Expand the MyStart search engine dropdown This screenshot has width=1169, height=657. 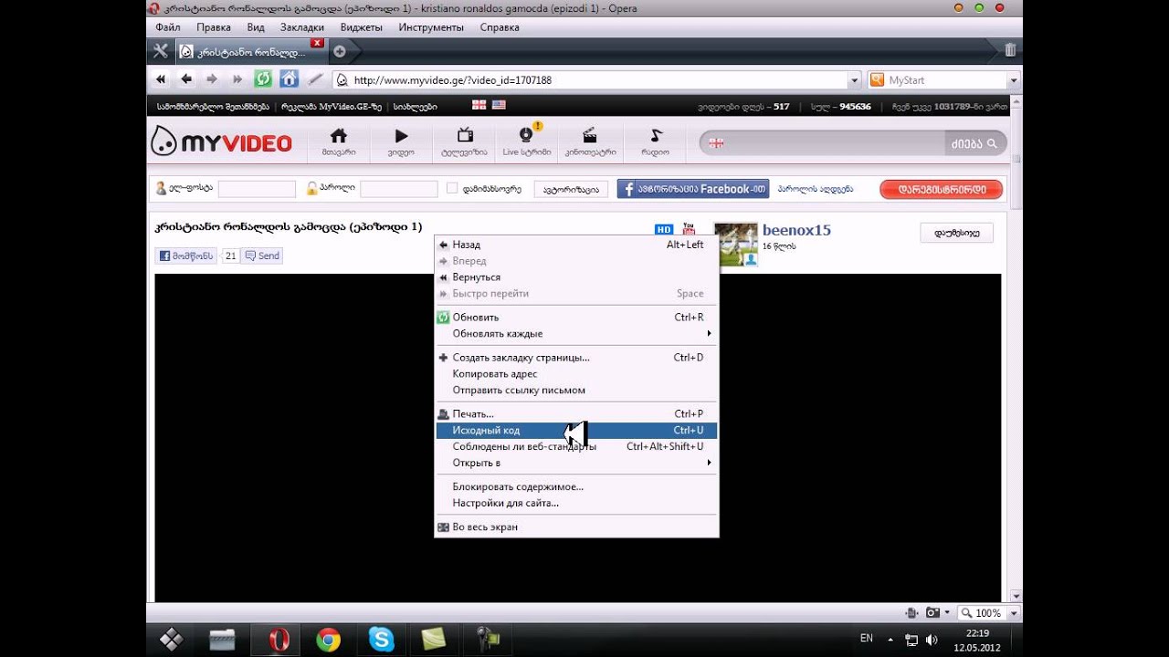pos(1013,80)
